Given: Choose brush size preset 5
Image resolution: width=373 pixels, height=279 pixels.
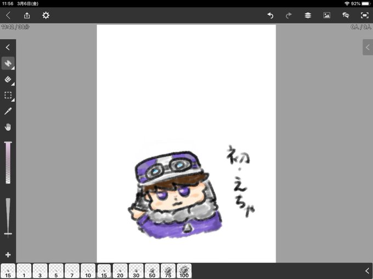Looking at the screenshot, I should click(x=56, y=271).
